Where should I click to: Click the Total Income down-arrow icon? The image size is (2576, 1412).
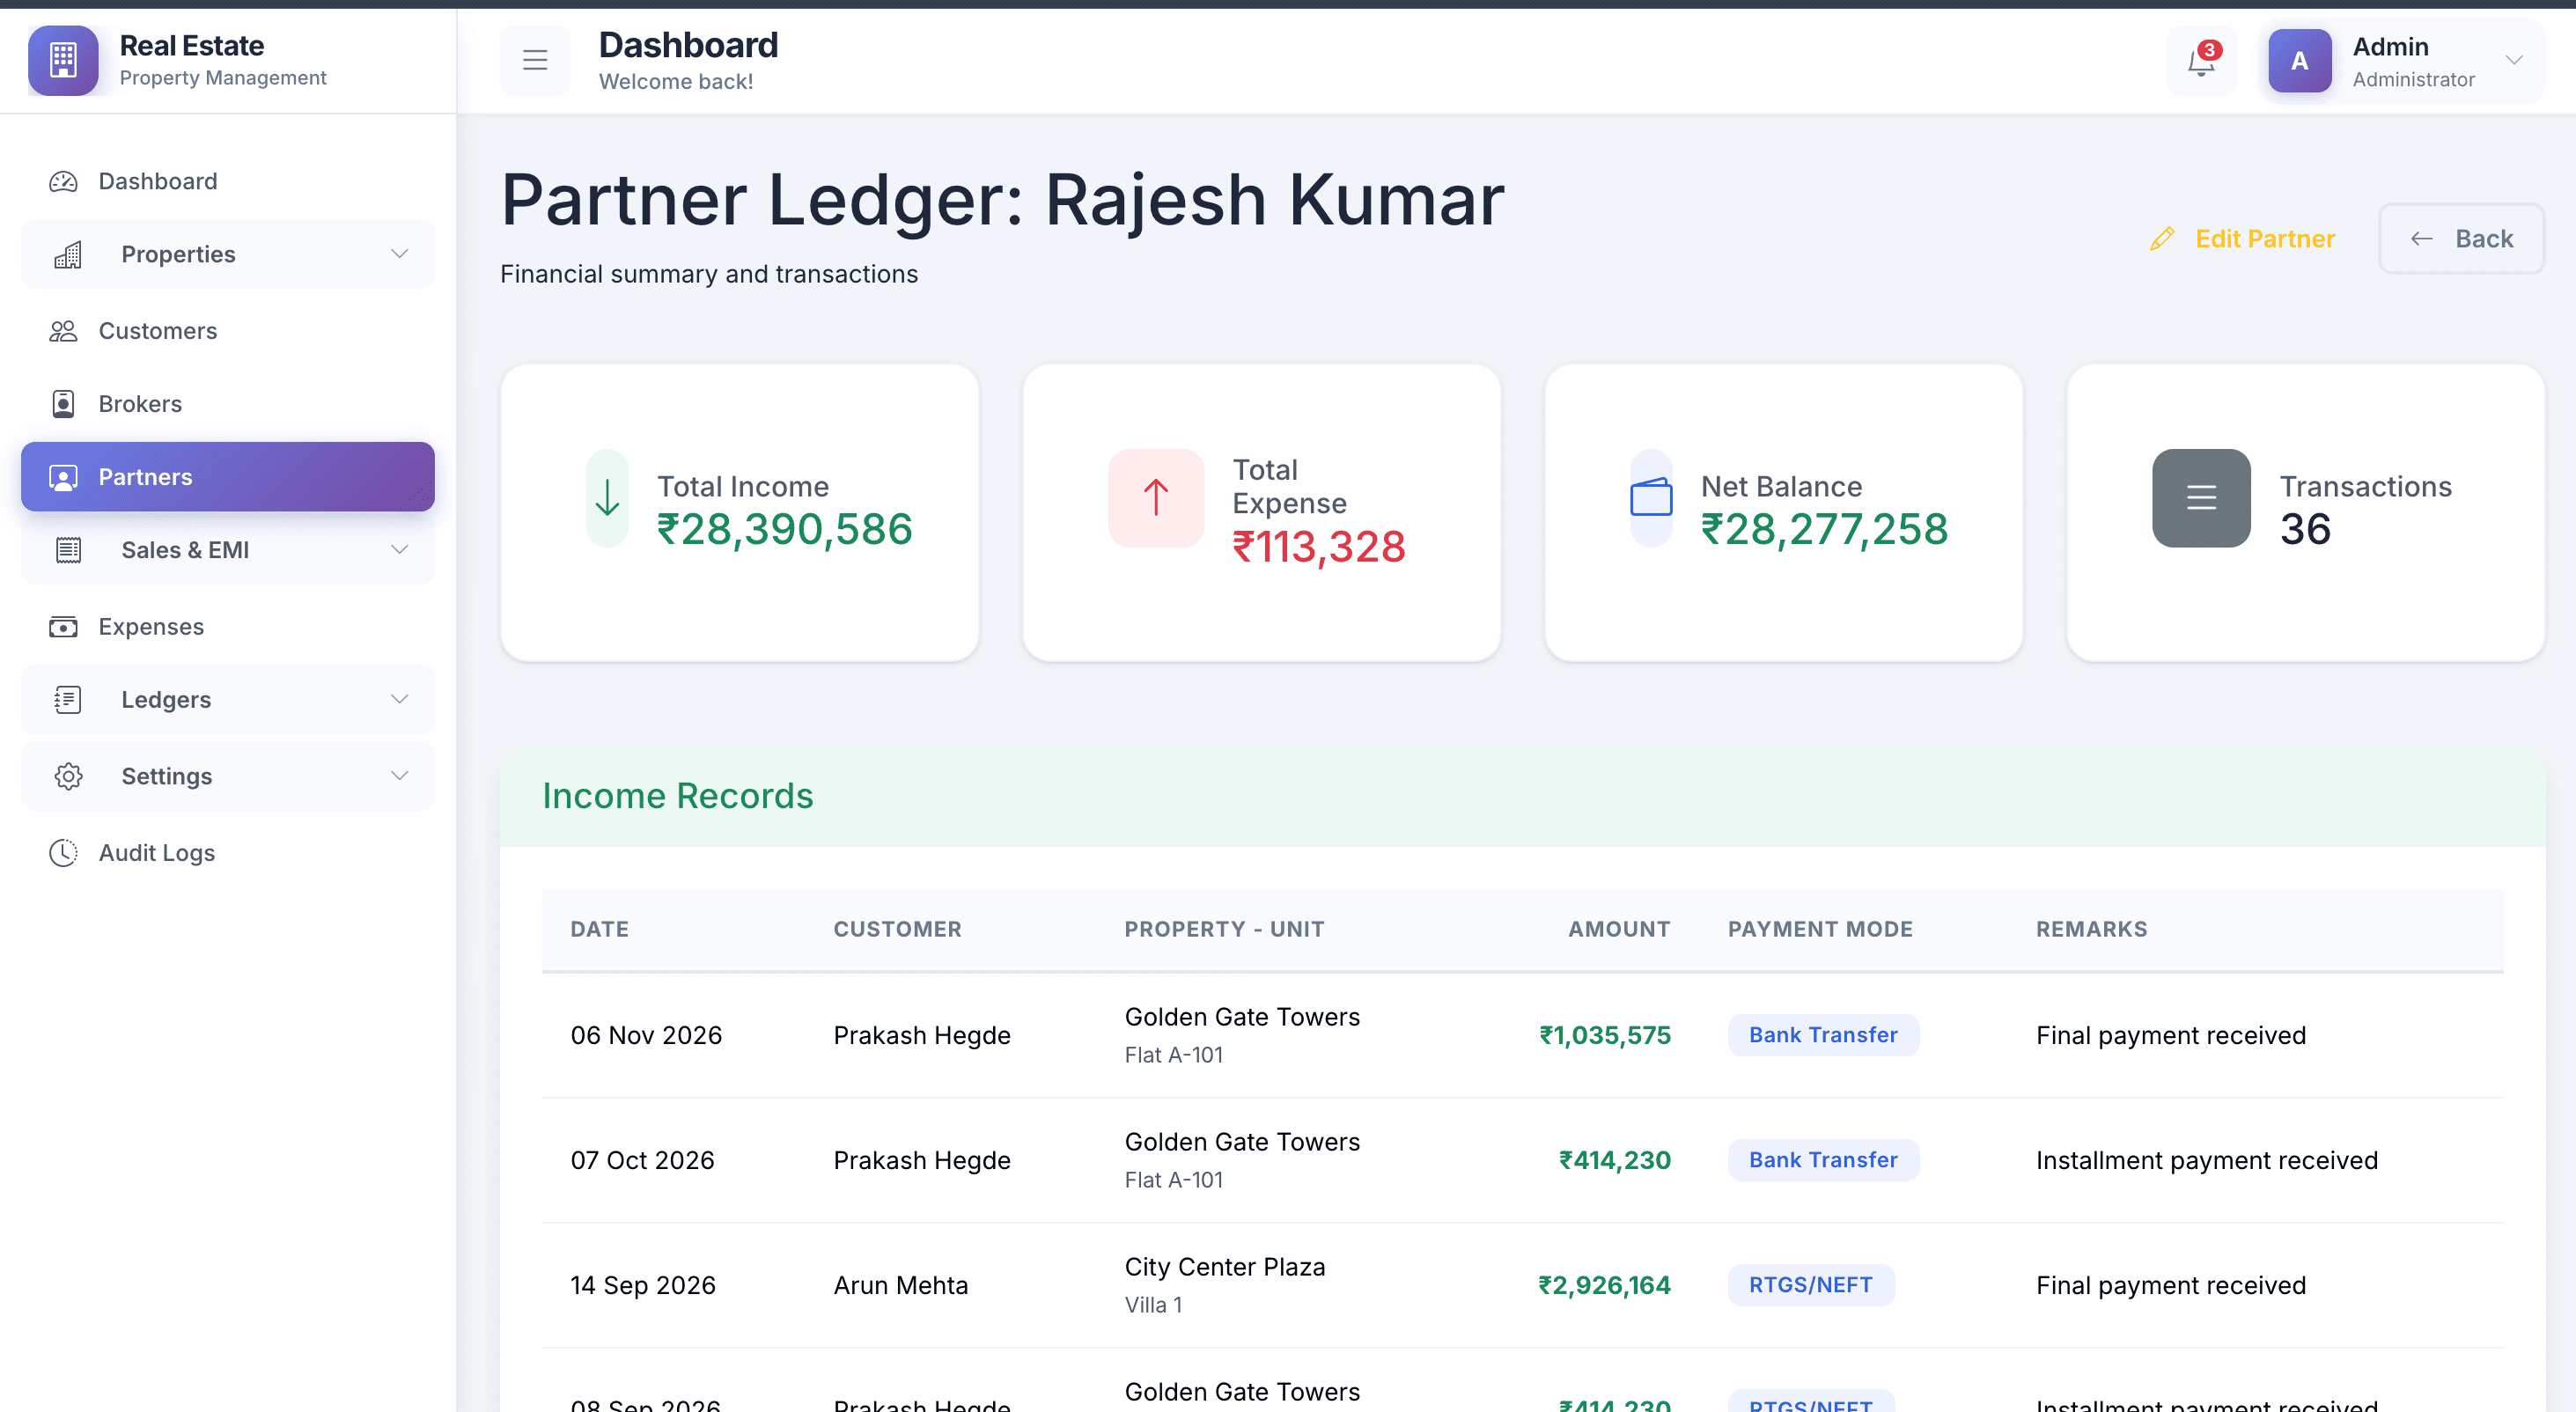click(x=607, y=497)
